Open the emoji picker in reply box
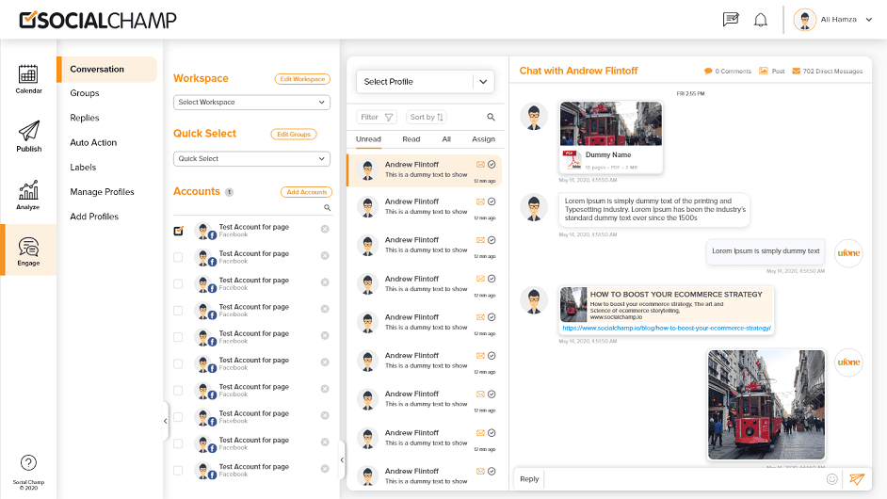This screenshot has width=887, height=499. click(831, 479)
